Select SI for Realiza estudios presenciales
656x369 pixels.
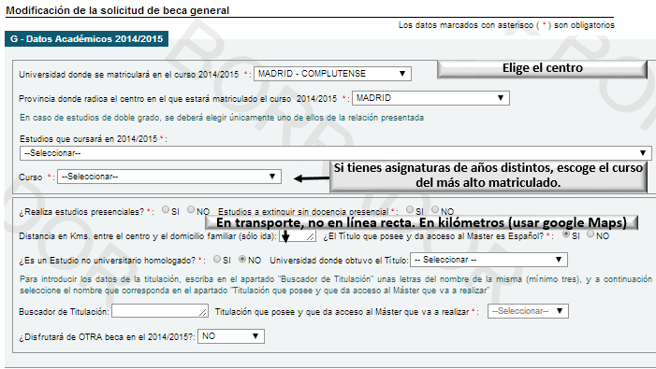pos(166,209)
